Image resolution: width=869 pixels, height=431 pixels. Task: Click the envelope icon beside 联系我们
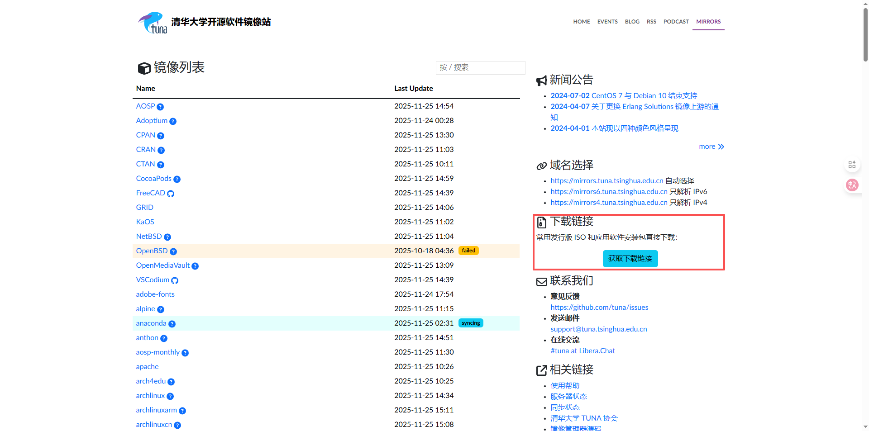541,281
